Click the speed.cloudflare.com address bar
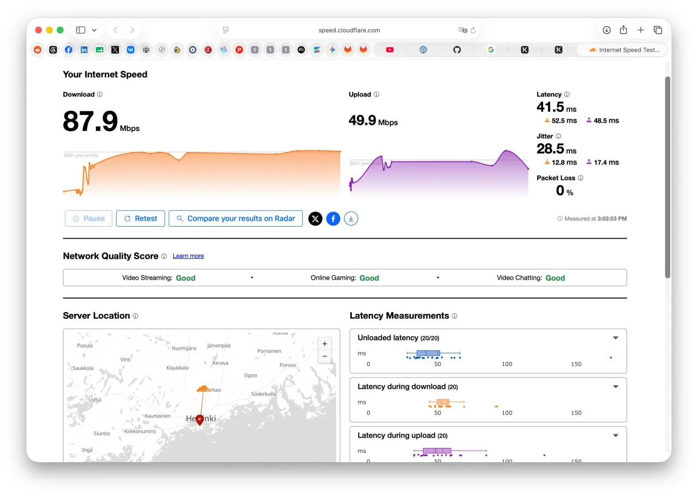This screenshot has height=497, width=698. (x=349, y=30)
